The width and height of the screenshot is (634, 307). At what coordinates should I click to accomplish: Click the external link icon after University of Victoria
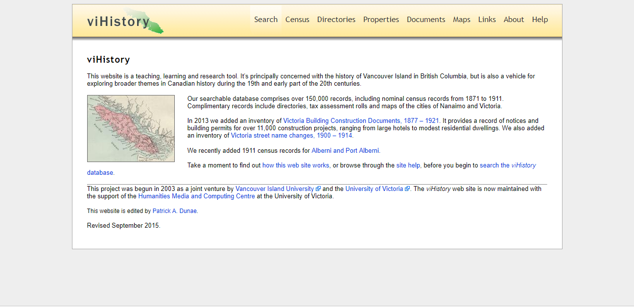407,189
